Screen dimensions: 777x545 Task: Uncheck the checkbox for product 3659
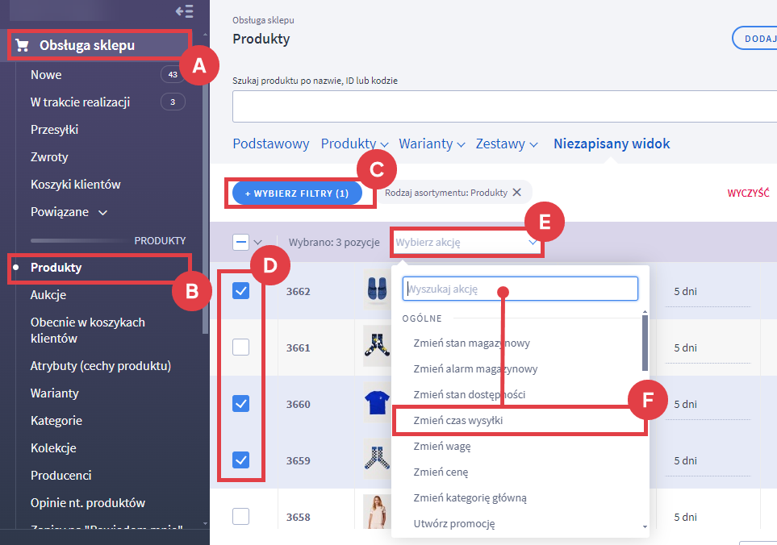(240, 460)
